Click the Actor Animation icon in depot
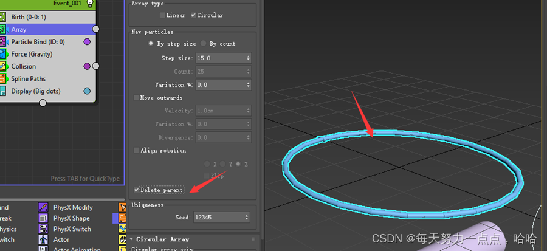547x251 pixels. tap(43, 249)
